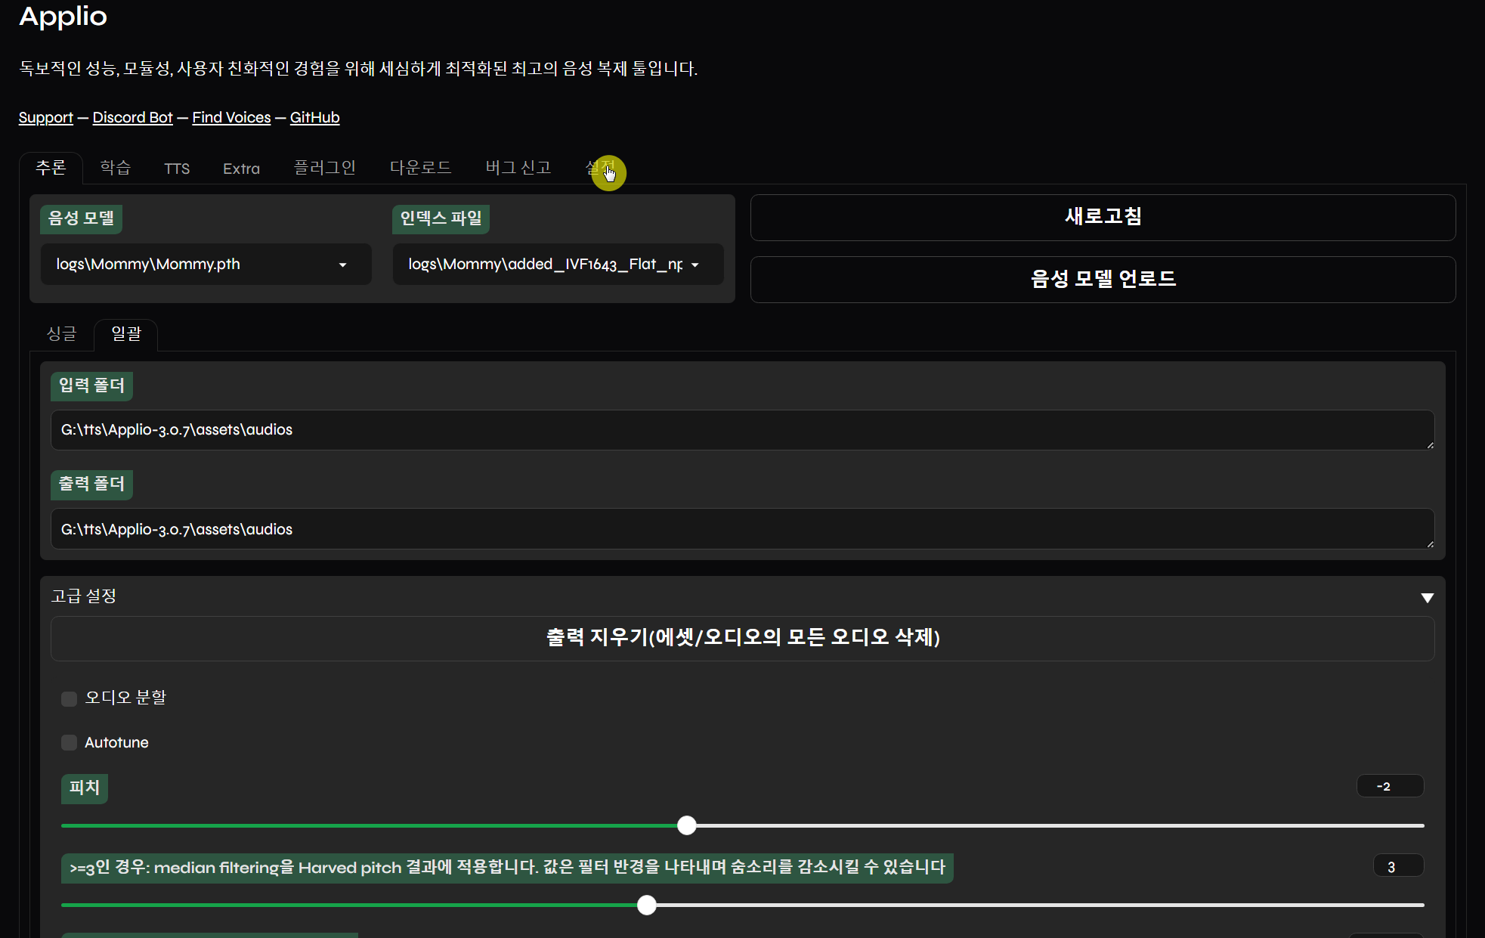The image size is (1485, 938).
Task: Switch to the 학습 tab
Action: pyautogui.click(x=116, y=168)
